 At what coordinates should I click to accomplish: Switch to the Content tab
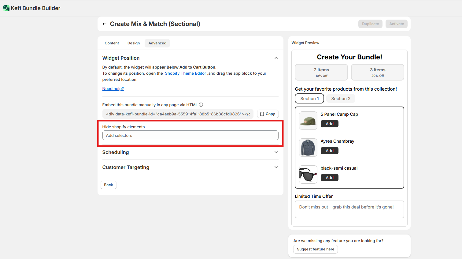tap(112, 43)
